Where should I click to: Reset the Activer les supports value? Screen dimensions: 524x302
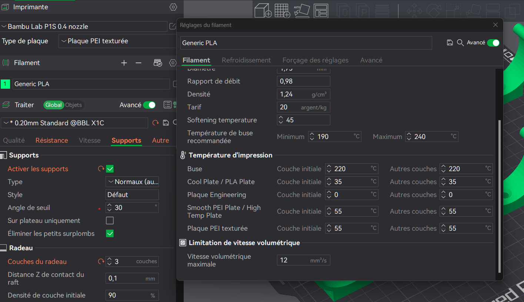click(x=101, y=169)
